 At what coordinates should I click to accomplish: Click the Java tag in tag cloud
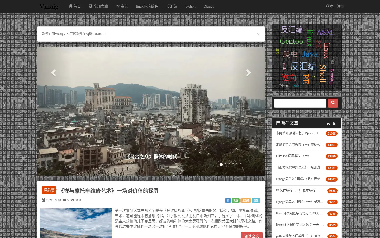(x=310, y=54)
